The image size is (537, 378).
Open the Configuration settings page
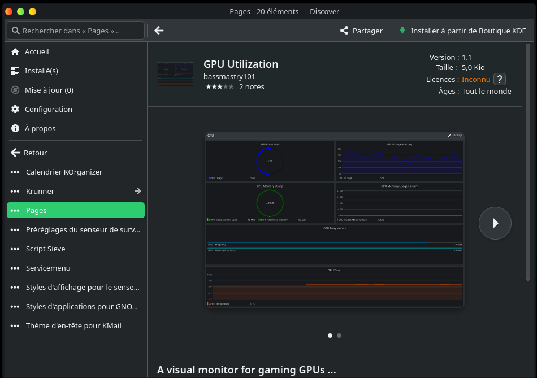click(48, 109)
